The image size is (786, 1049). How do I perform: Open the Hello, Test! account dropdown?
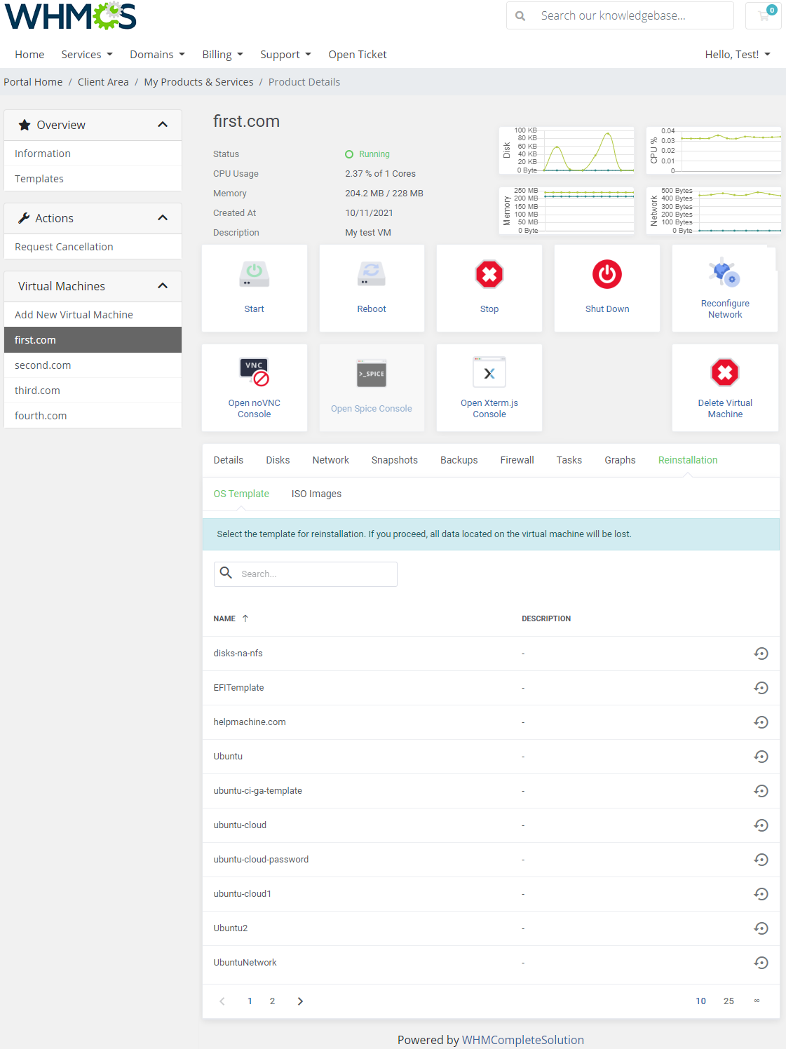click(x=738, y=55)
